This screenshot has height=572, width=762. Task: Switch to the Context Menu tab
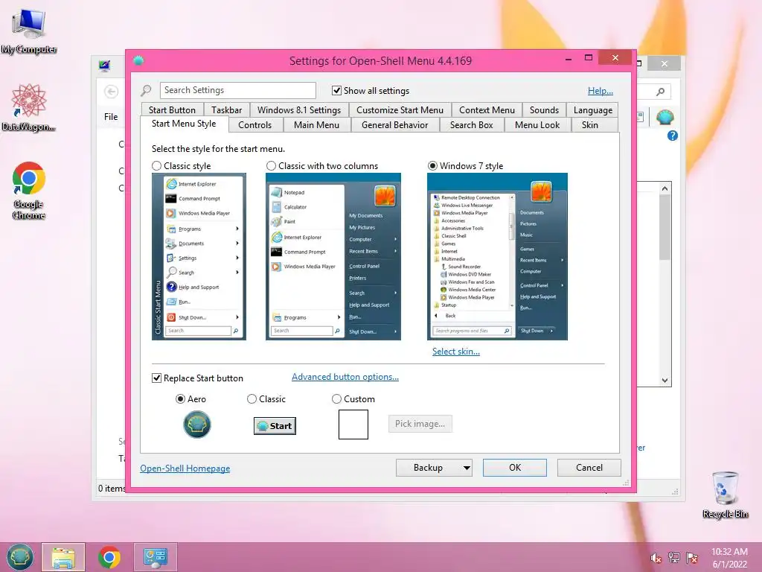tap(487, 110)
